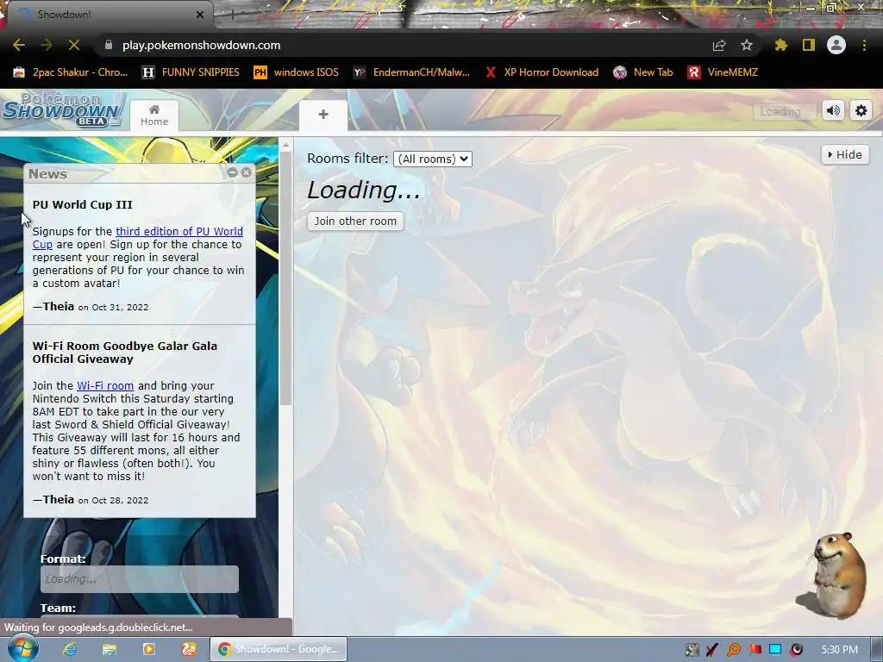Click the scrollbar up arrow on left panel

286,145
